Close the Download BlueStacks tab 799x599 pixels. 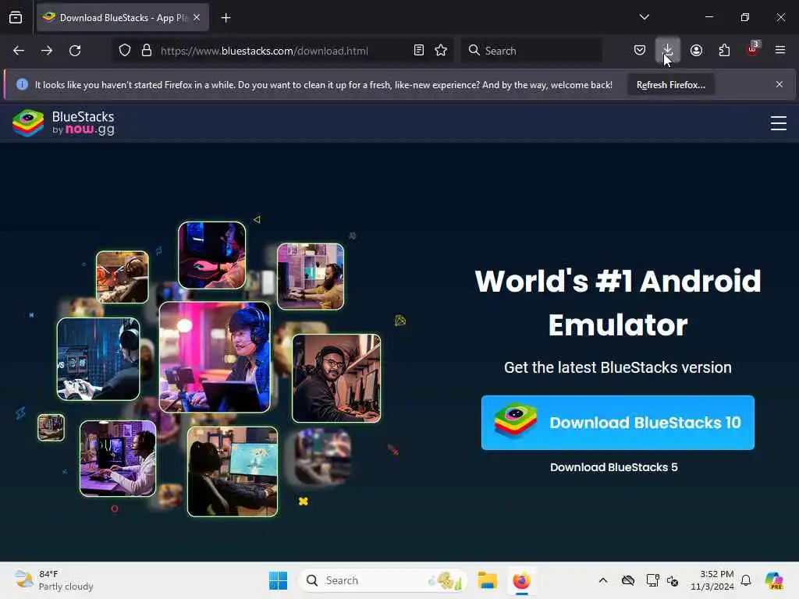click(x=197, y=17)
